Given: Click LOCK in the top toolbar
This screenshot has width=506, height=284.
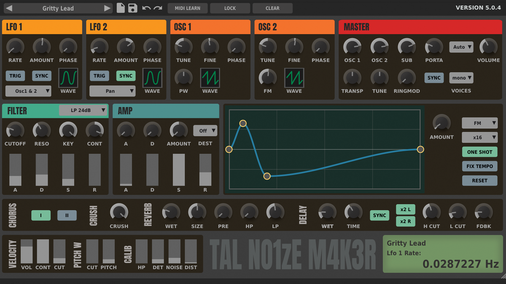Looking at the screenshot, I should point(230,8).
